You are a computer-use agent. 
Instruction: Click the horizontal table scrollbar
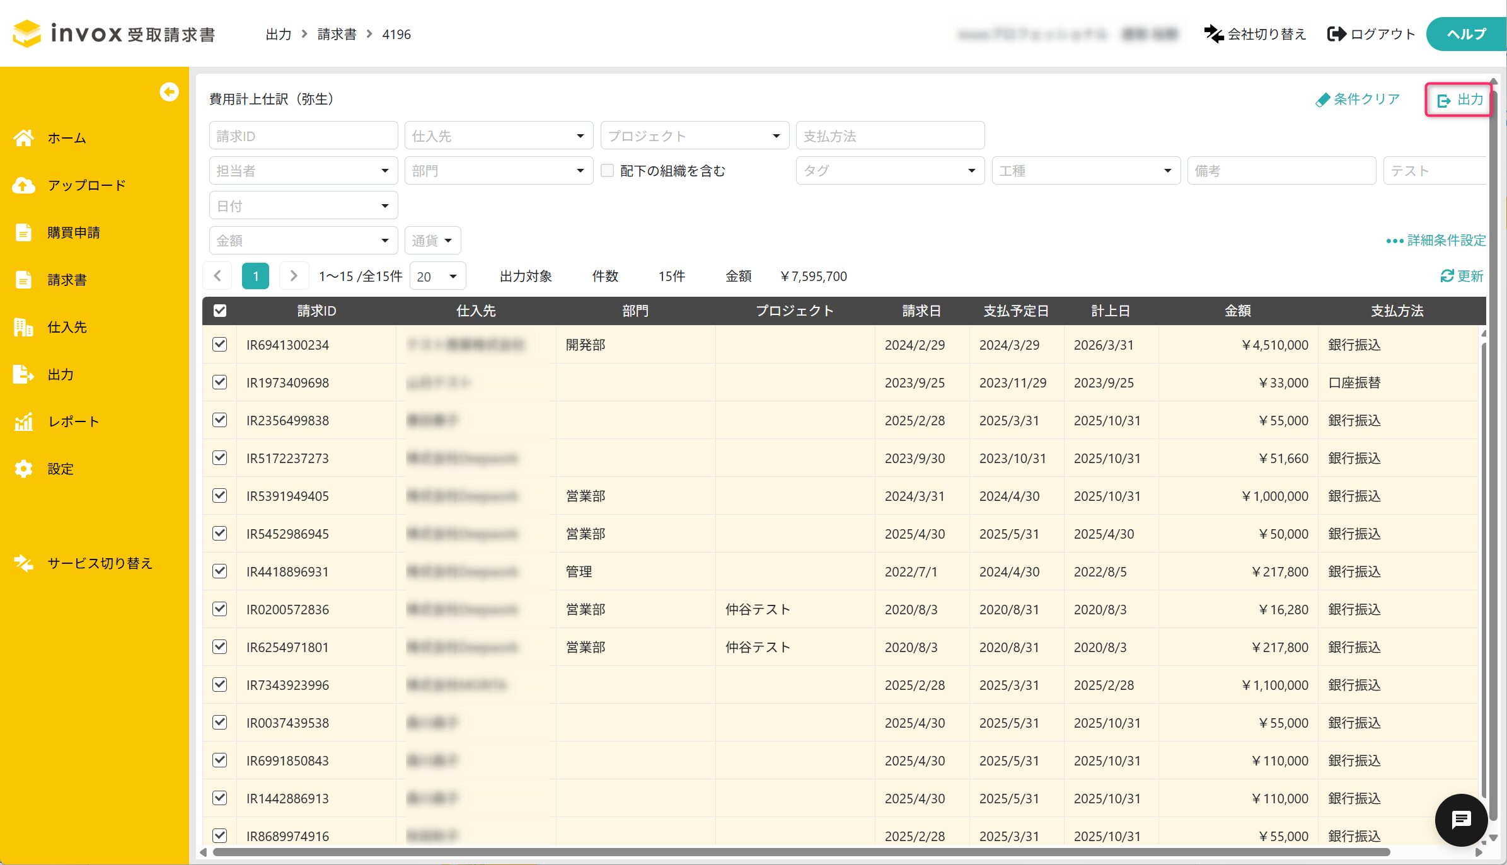[x=800, y=852]
